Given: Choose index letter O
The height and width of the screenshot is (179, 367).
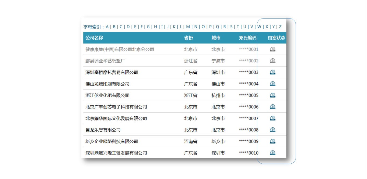Looking at the screenshot, I should tap(203, 27).
